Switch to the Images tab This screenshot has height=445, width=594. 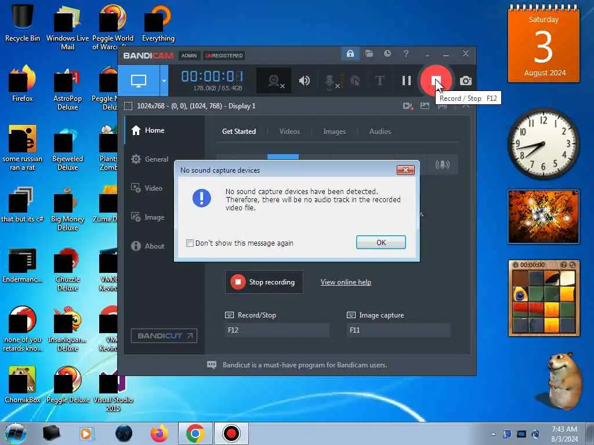[x=334, y=132]
